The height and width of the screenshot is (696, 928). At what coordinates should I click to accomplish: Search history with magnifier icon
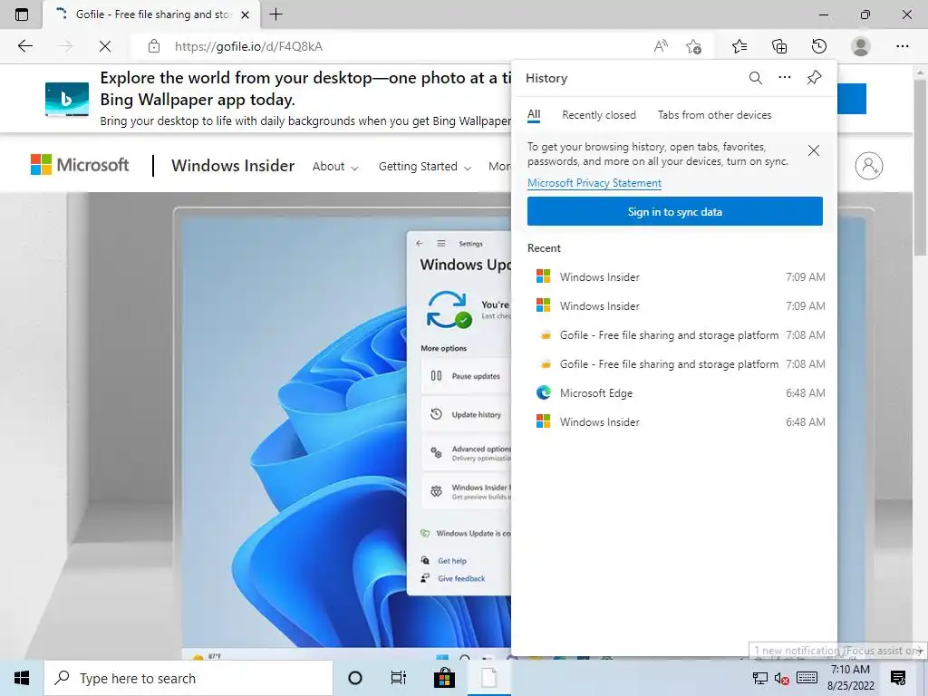click(755, 78)
